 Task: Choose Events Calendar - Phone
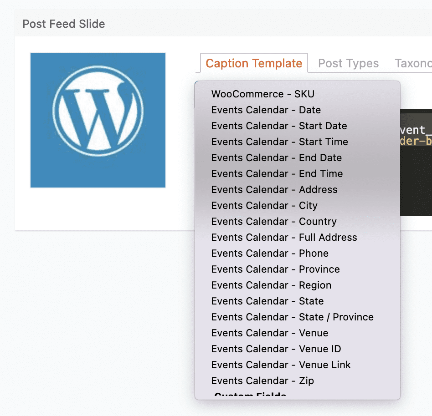[297, 254]
